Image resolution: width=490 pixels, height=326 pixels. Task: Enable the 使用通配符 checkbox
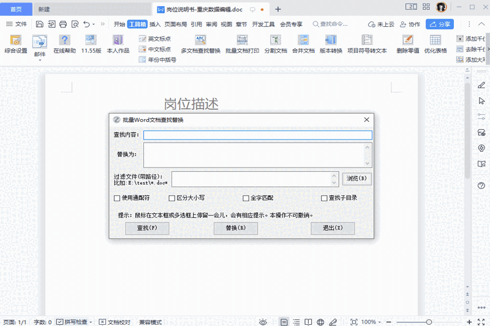pos(117,198)
